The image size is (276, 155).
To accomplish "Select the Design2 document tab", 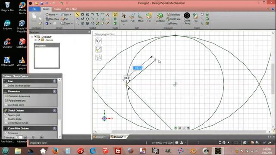I will (x=118, y=137).
